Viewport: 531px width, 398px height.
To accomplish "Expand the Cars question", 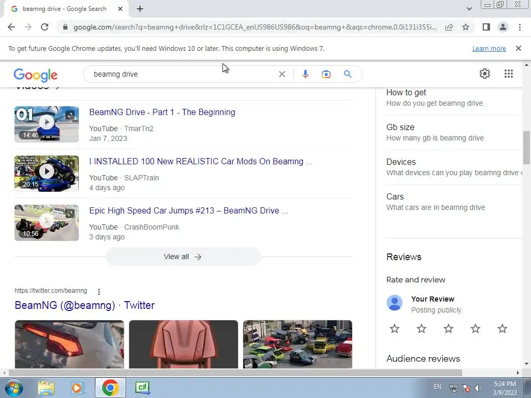I will [x=454, y=202].
